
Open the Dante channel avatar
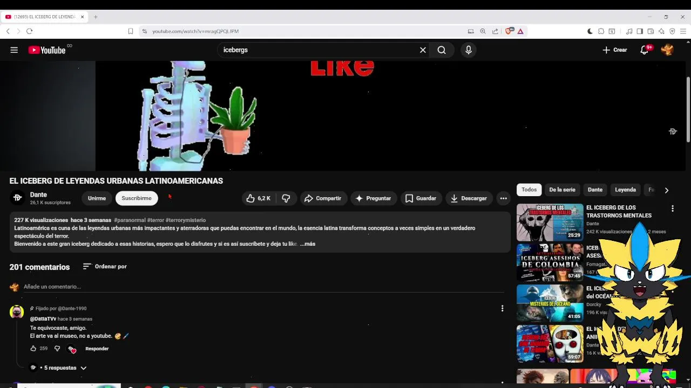[17, 198]
